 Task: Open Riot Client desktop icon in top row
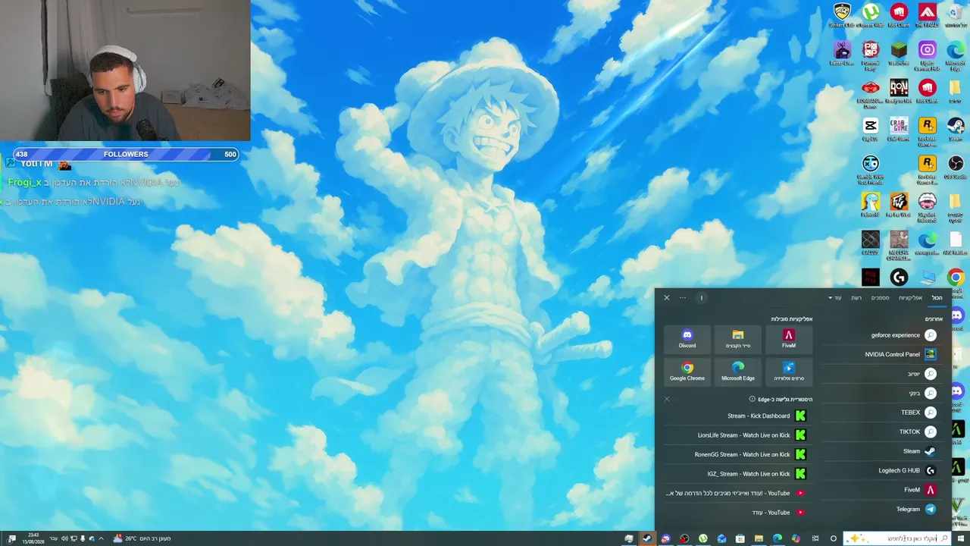click(x=899, y=14)
